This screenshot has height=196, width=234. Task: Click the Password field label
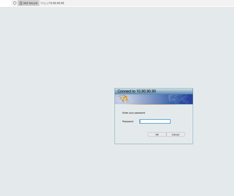click(x=128, y=122)
